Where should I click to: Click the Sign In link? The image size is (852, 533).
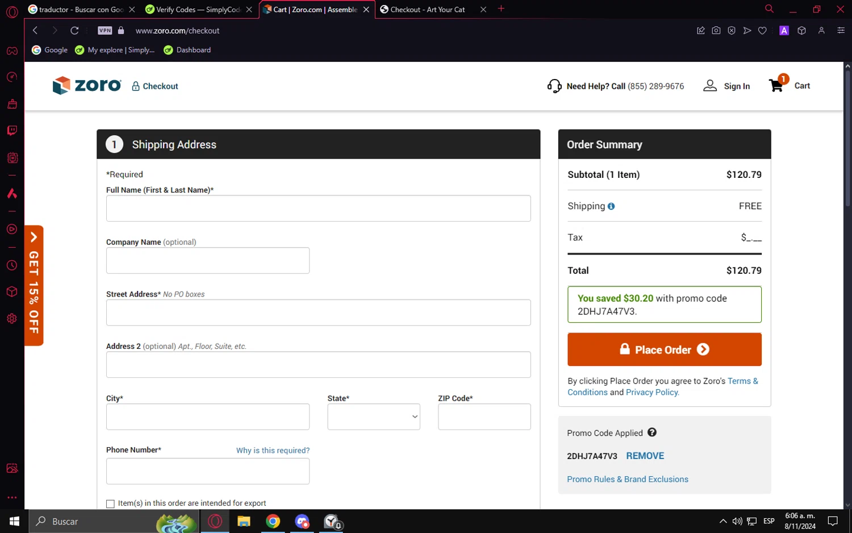click(737, 86)
